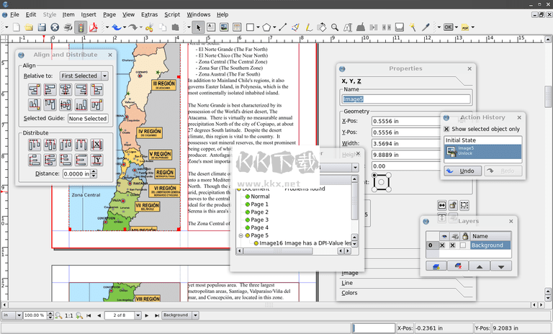Open the Extras menu

(149, 14)
